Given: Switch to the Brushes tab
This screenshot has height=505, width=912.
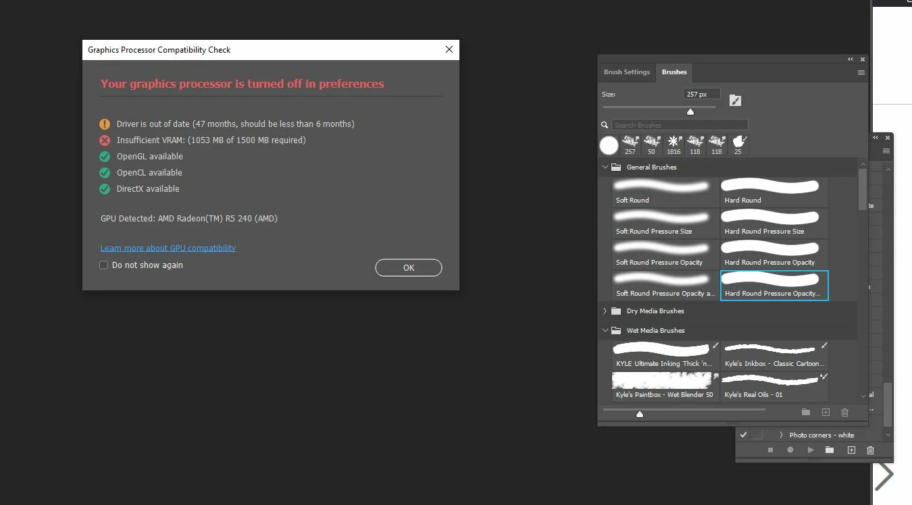Looking at the screenshot, I should coord(674,72).
